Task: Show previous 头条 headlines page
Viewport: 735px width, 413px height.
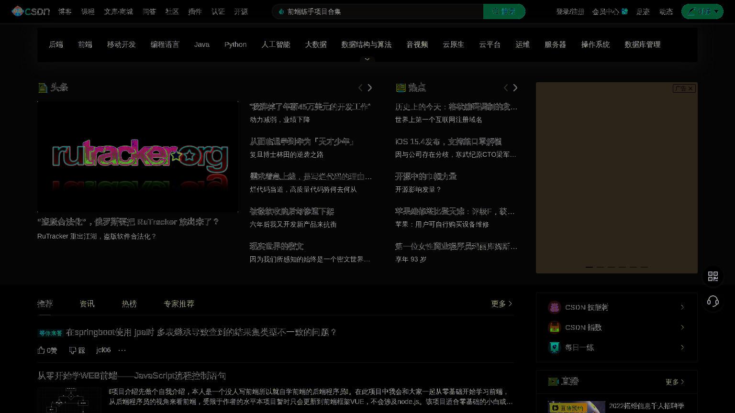Action: click(x=360, y=87)
